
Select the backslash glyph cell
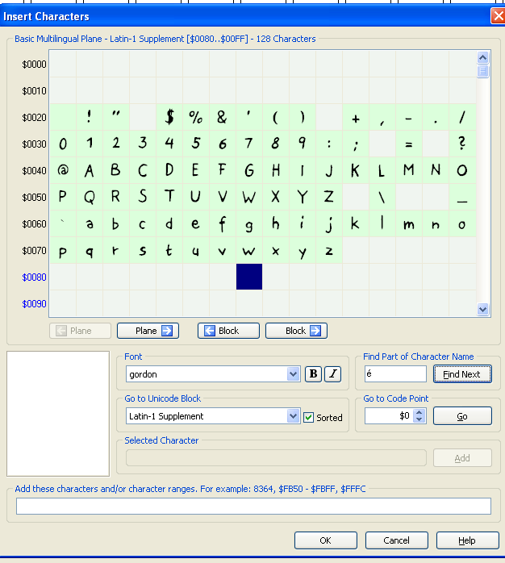pos(382,197)
